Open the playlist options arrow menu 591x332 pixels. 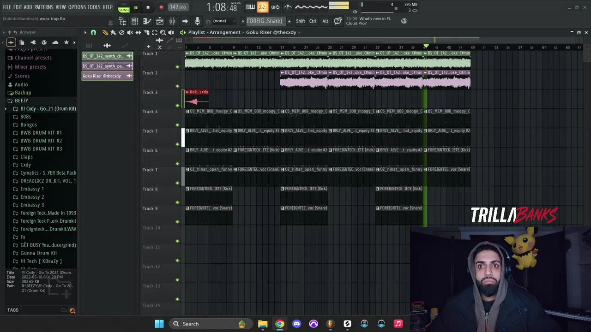point(85,32)
